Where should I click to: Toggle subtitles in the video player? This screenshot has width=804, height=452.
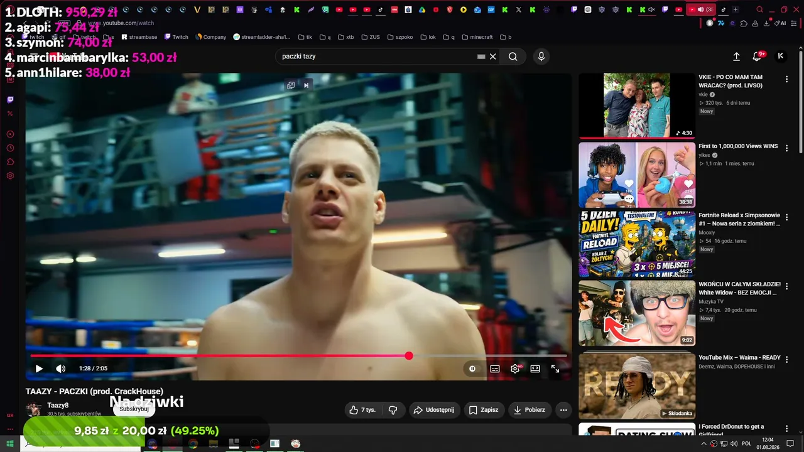(495, 369)
